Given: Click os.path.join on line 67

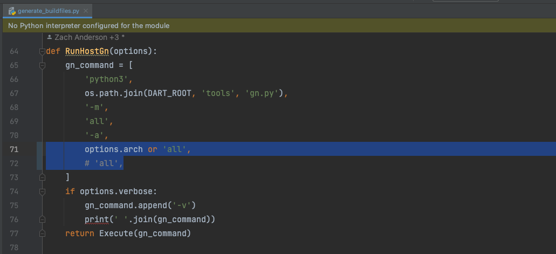Looking at the screenshot, I should click(114, 93).
